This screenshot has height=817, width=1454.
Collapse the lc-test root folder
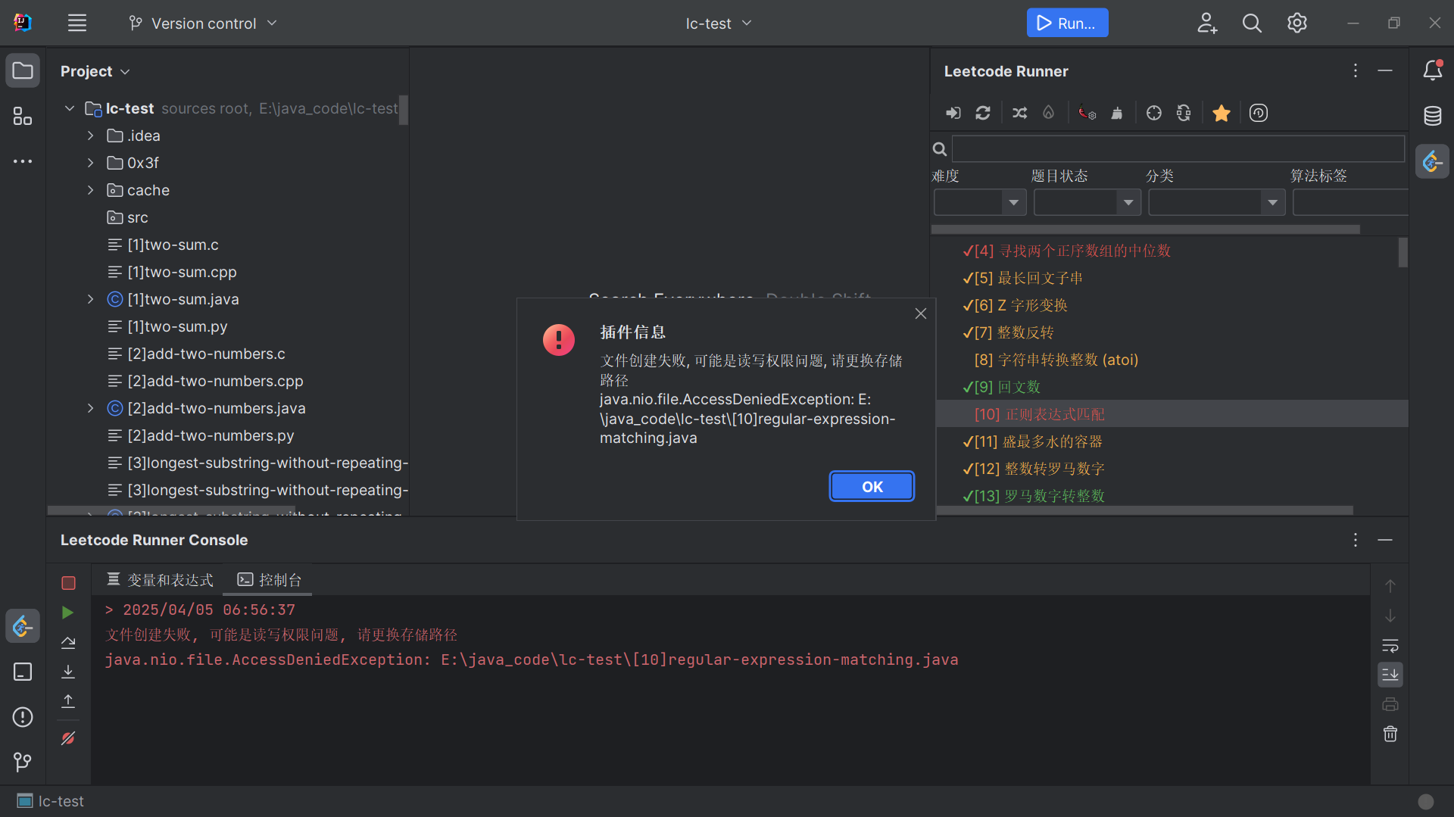[x=70, y=108]
